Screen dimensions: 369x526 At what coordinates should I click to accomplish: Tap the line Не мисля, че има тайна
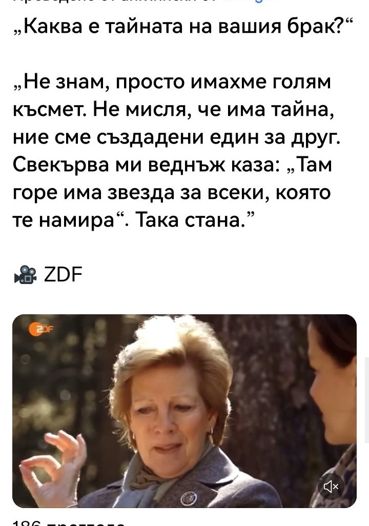click(213, 109)
